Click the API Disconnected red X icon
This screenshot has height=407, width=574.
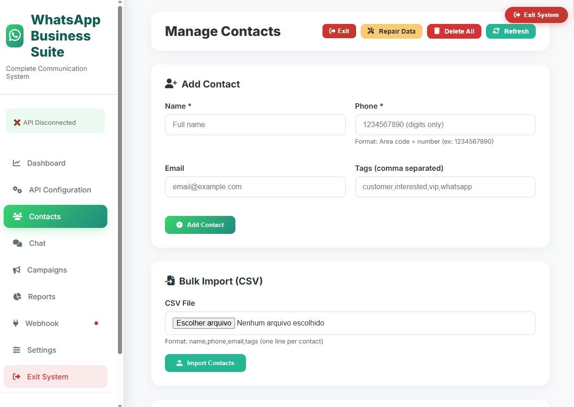tap(17, 122)
